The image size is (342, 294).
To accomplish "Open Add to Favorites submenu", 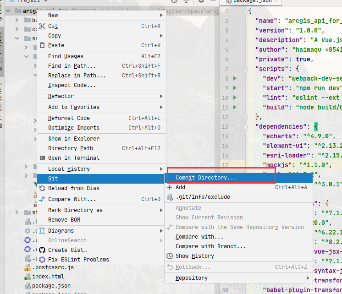I will [101, 107].
